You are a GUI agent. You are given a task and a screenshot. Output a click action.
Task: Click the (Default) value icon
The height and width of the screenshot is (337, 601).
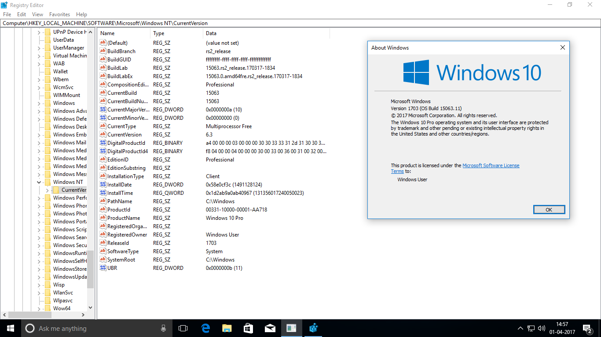point(103,43)
